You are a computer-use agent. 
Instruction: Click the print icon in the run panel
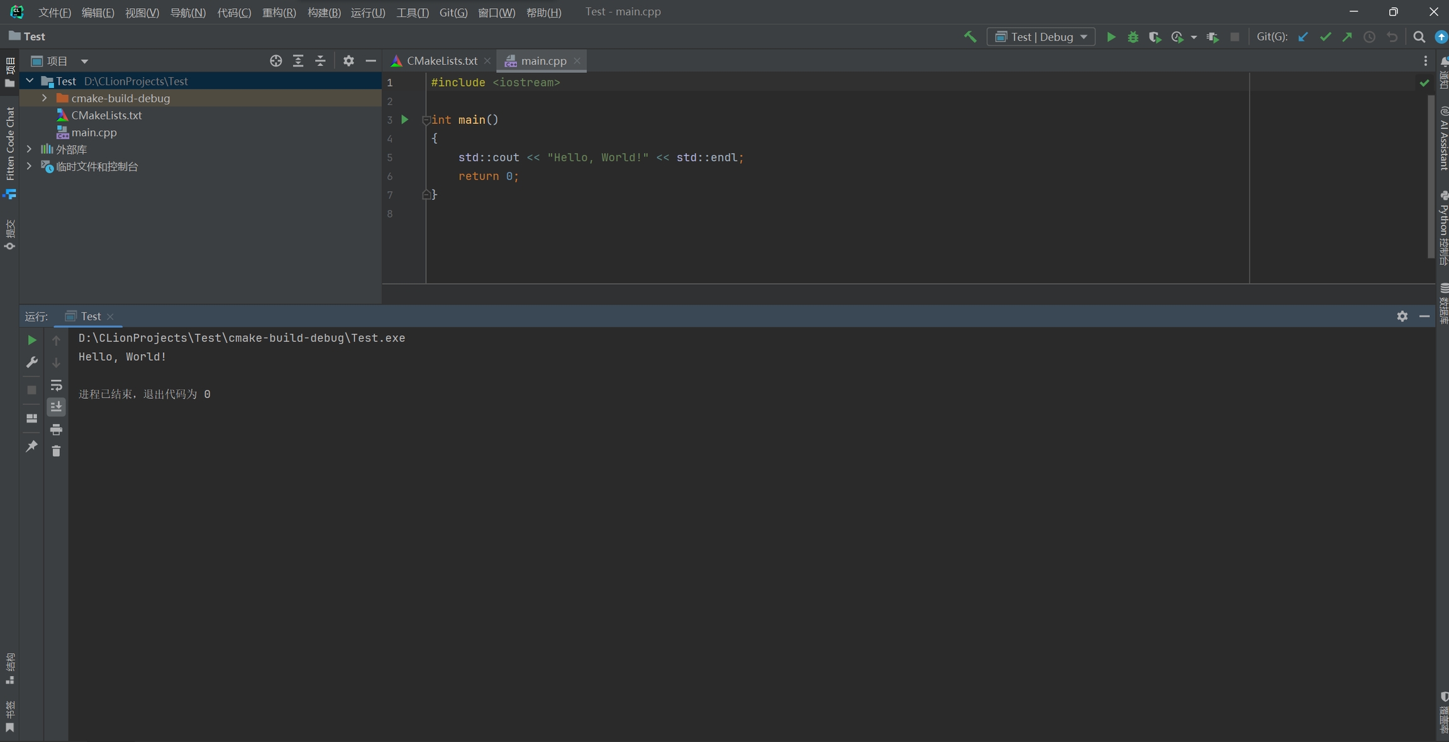pyautogui.click(x=56, y=429)
